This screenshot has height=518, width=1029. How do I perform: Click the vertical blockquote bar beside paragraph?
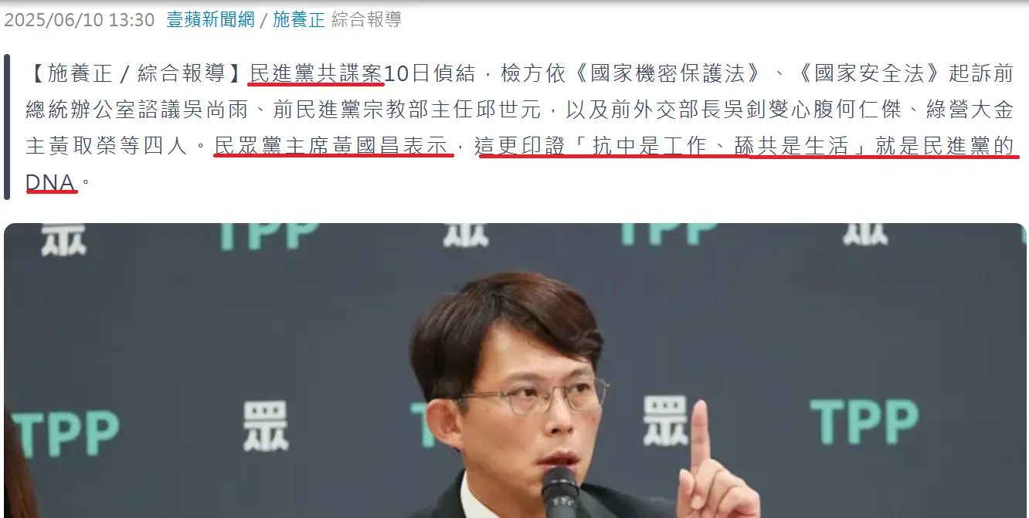(x=7, y=127)
